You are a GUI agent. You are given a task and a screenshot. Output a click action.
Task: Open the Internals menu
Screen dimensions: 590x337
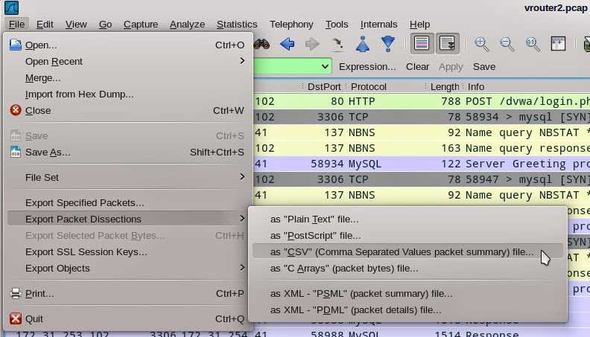[378, 24]
